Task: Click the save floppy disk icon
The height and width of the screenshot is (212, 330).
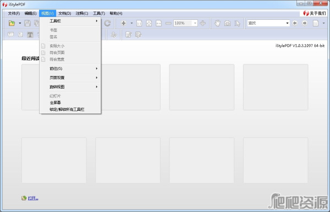Action: (28, 23)
